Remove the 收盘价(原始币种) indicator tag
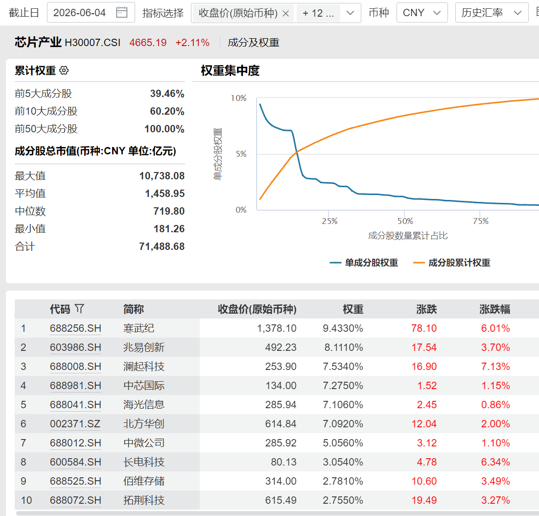Viewport: 539px width, 516px height. (285, 13)
